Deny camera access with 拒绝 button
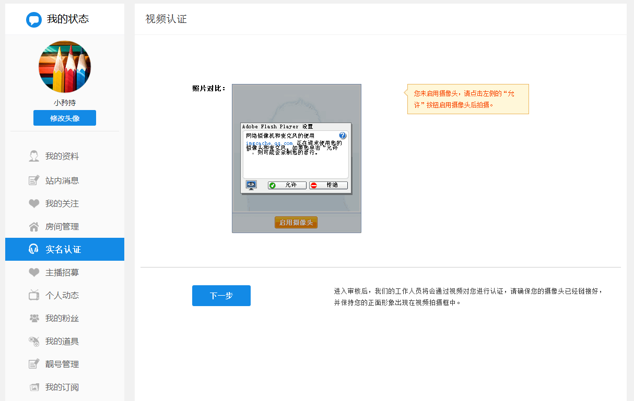Viewport: 634px width, 401px height. click(328, 185)
